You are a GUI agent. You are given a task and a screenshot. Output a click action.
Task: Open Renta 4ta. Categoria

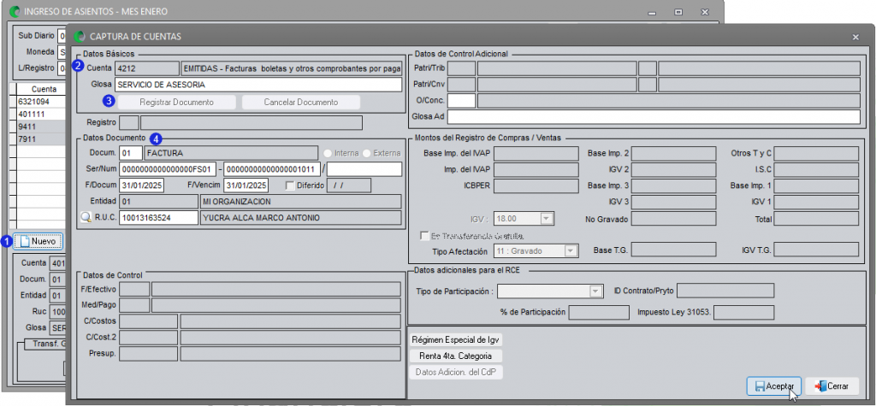455,356
